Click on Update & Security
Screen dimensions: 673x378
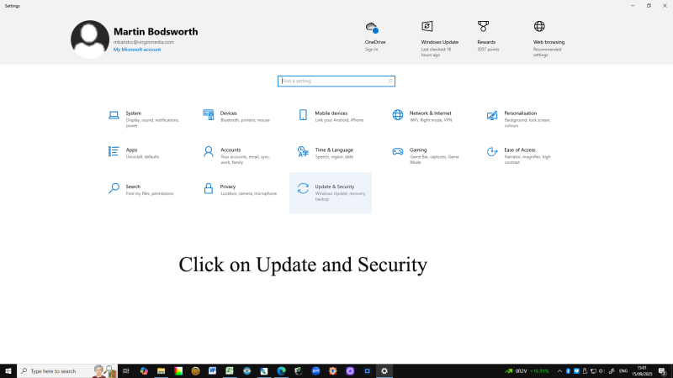(x=334, y=187)
